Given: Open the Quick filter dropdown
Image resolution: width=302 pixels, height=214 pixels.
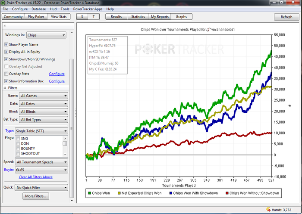Looking at the screenshot, I should coord(41,187).
